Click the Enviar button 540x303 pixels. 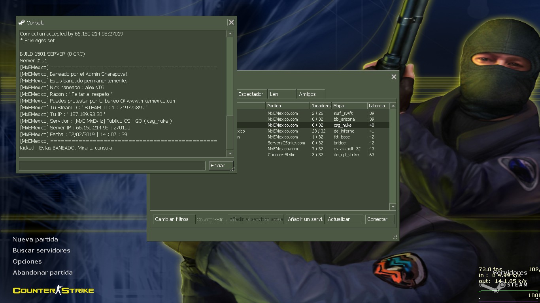coord(221,166)
